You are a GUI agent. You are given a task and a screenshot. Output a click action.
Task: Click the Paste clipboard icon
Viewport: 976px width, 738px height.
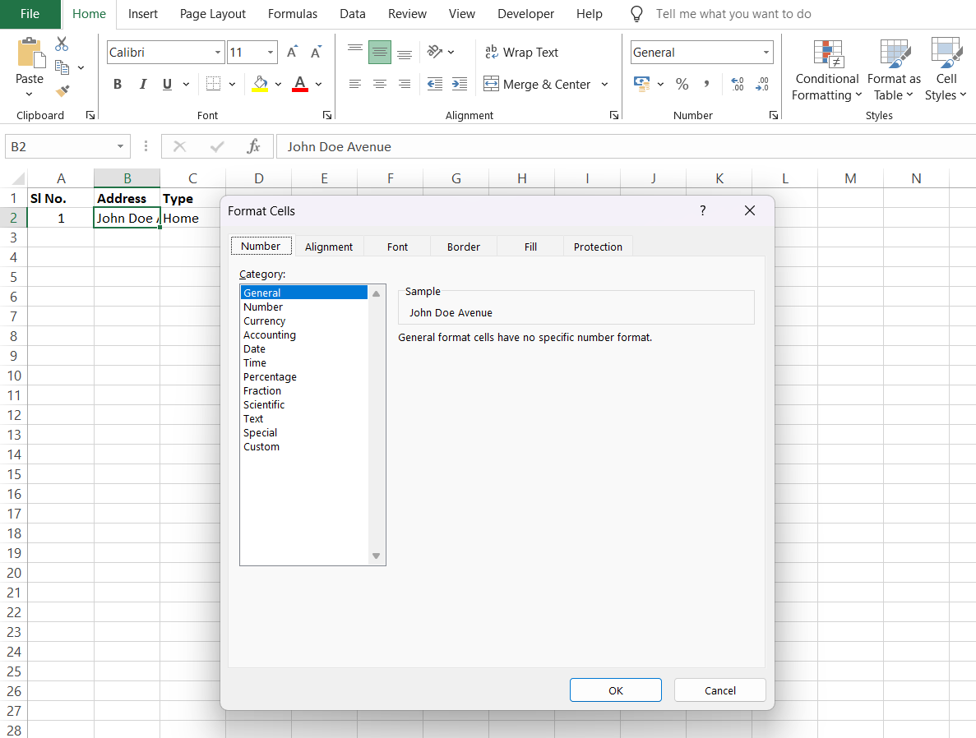click(30, 53)
